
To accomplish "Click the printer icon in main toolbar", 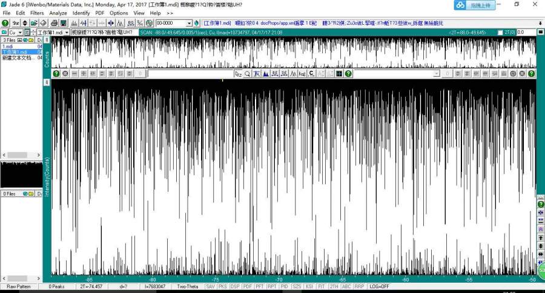I will 54,23.
